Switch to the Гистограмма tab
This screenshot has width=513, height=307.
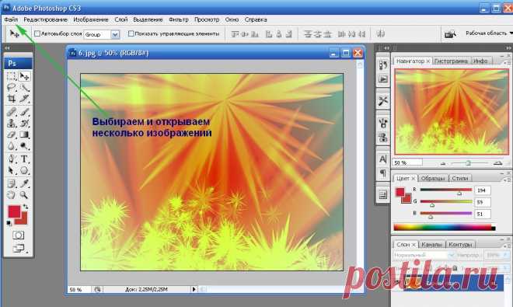pyautogui.click(x=451, y=61)
